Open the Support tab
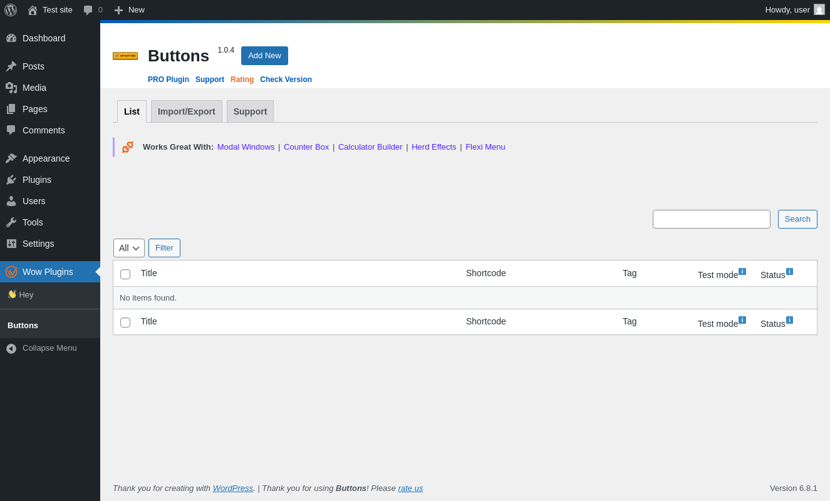The image size is (830, 501). (x=250, y=111)
